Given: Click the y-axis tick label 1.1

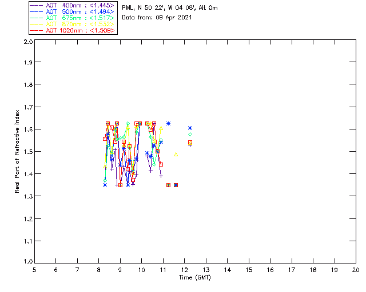Looking at the screenshot, I should (x=28, y=241).
